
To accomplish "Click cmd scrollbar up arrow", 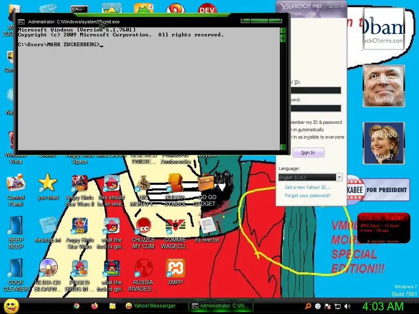I will click(283, 30).
